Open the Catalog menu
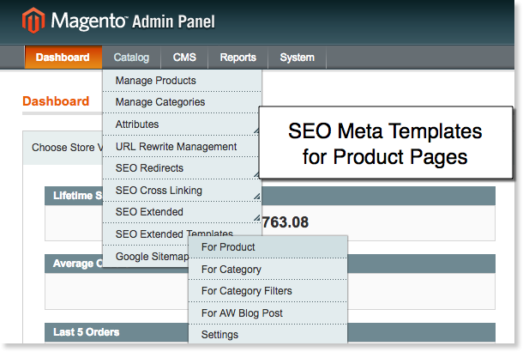This screenshot has width=523, height=352. click(131, 58)
